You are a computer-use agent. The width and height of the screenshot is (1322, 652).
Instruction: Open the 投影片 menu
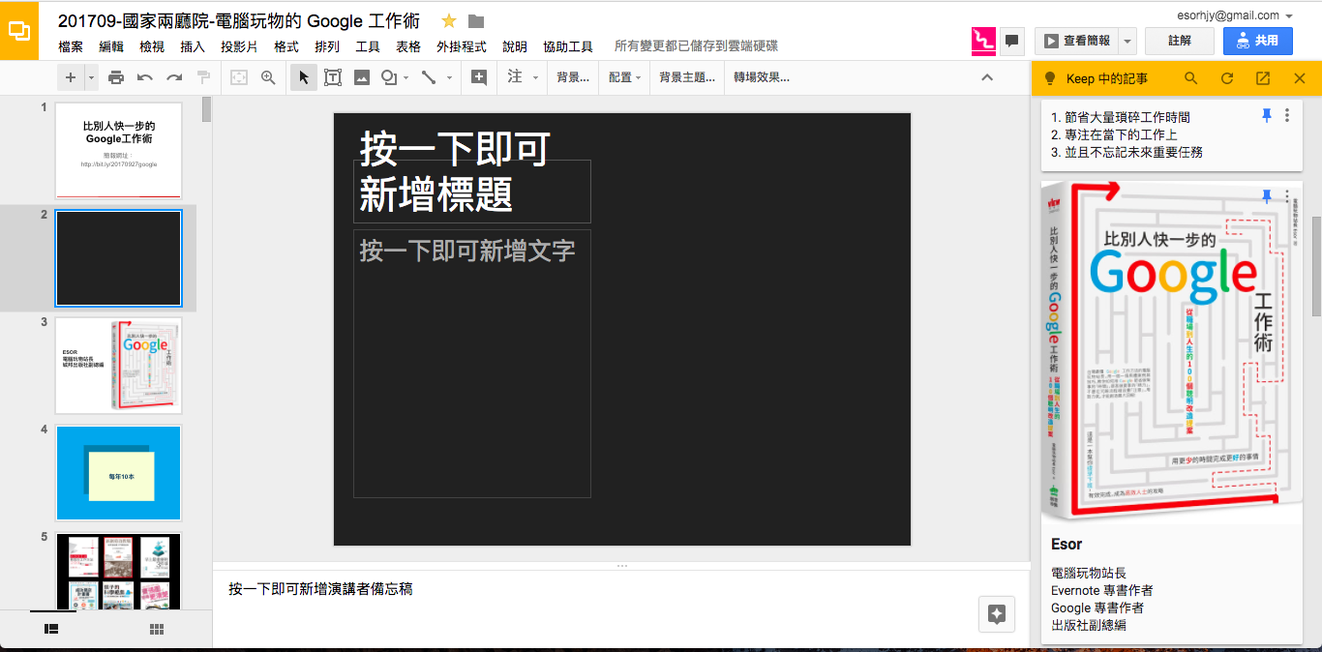[x=239, y=46]
